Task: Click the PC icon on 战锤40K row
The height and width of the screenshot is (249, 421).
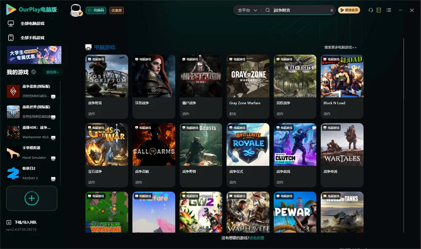Action: click(53, 138)
